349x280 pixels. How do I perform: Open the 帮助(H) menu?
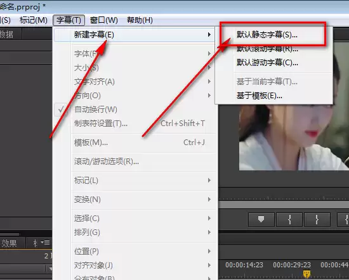tap(140, 20)
